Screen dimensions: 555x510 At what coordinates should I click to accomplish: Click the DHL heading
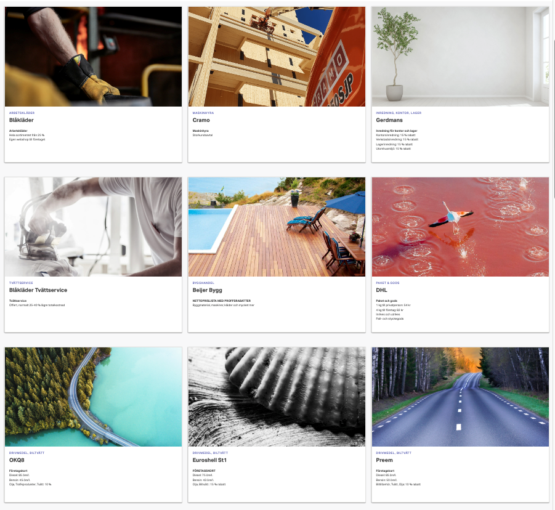point(381,290)
